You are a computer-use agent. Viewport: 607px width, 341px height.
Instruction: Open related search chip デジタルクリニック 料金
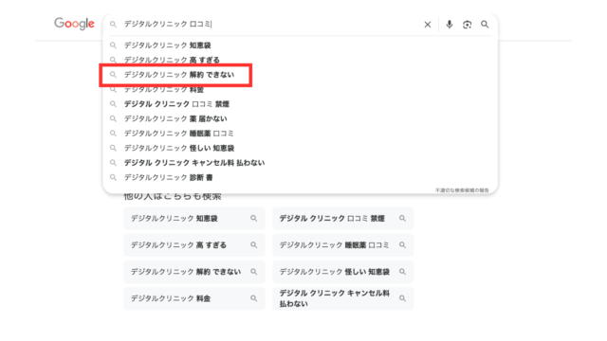[194, 298]
